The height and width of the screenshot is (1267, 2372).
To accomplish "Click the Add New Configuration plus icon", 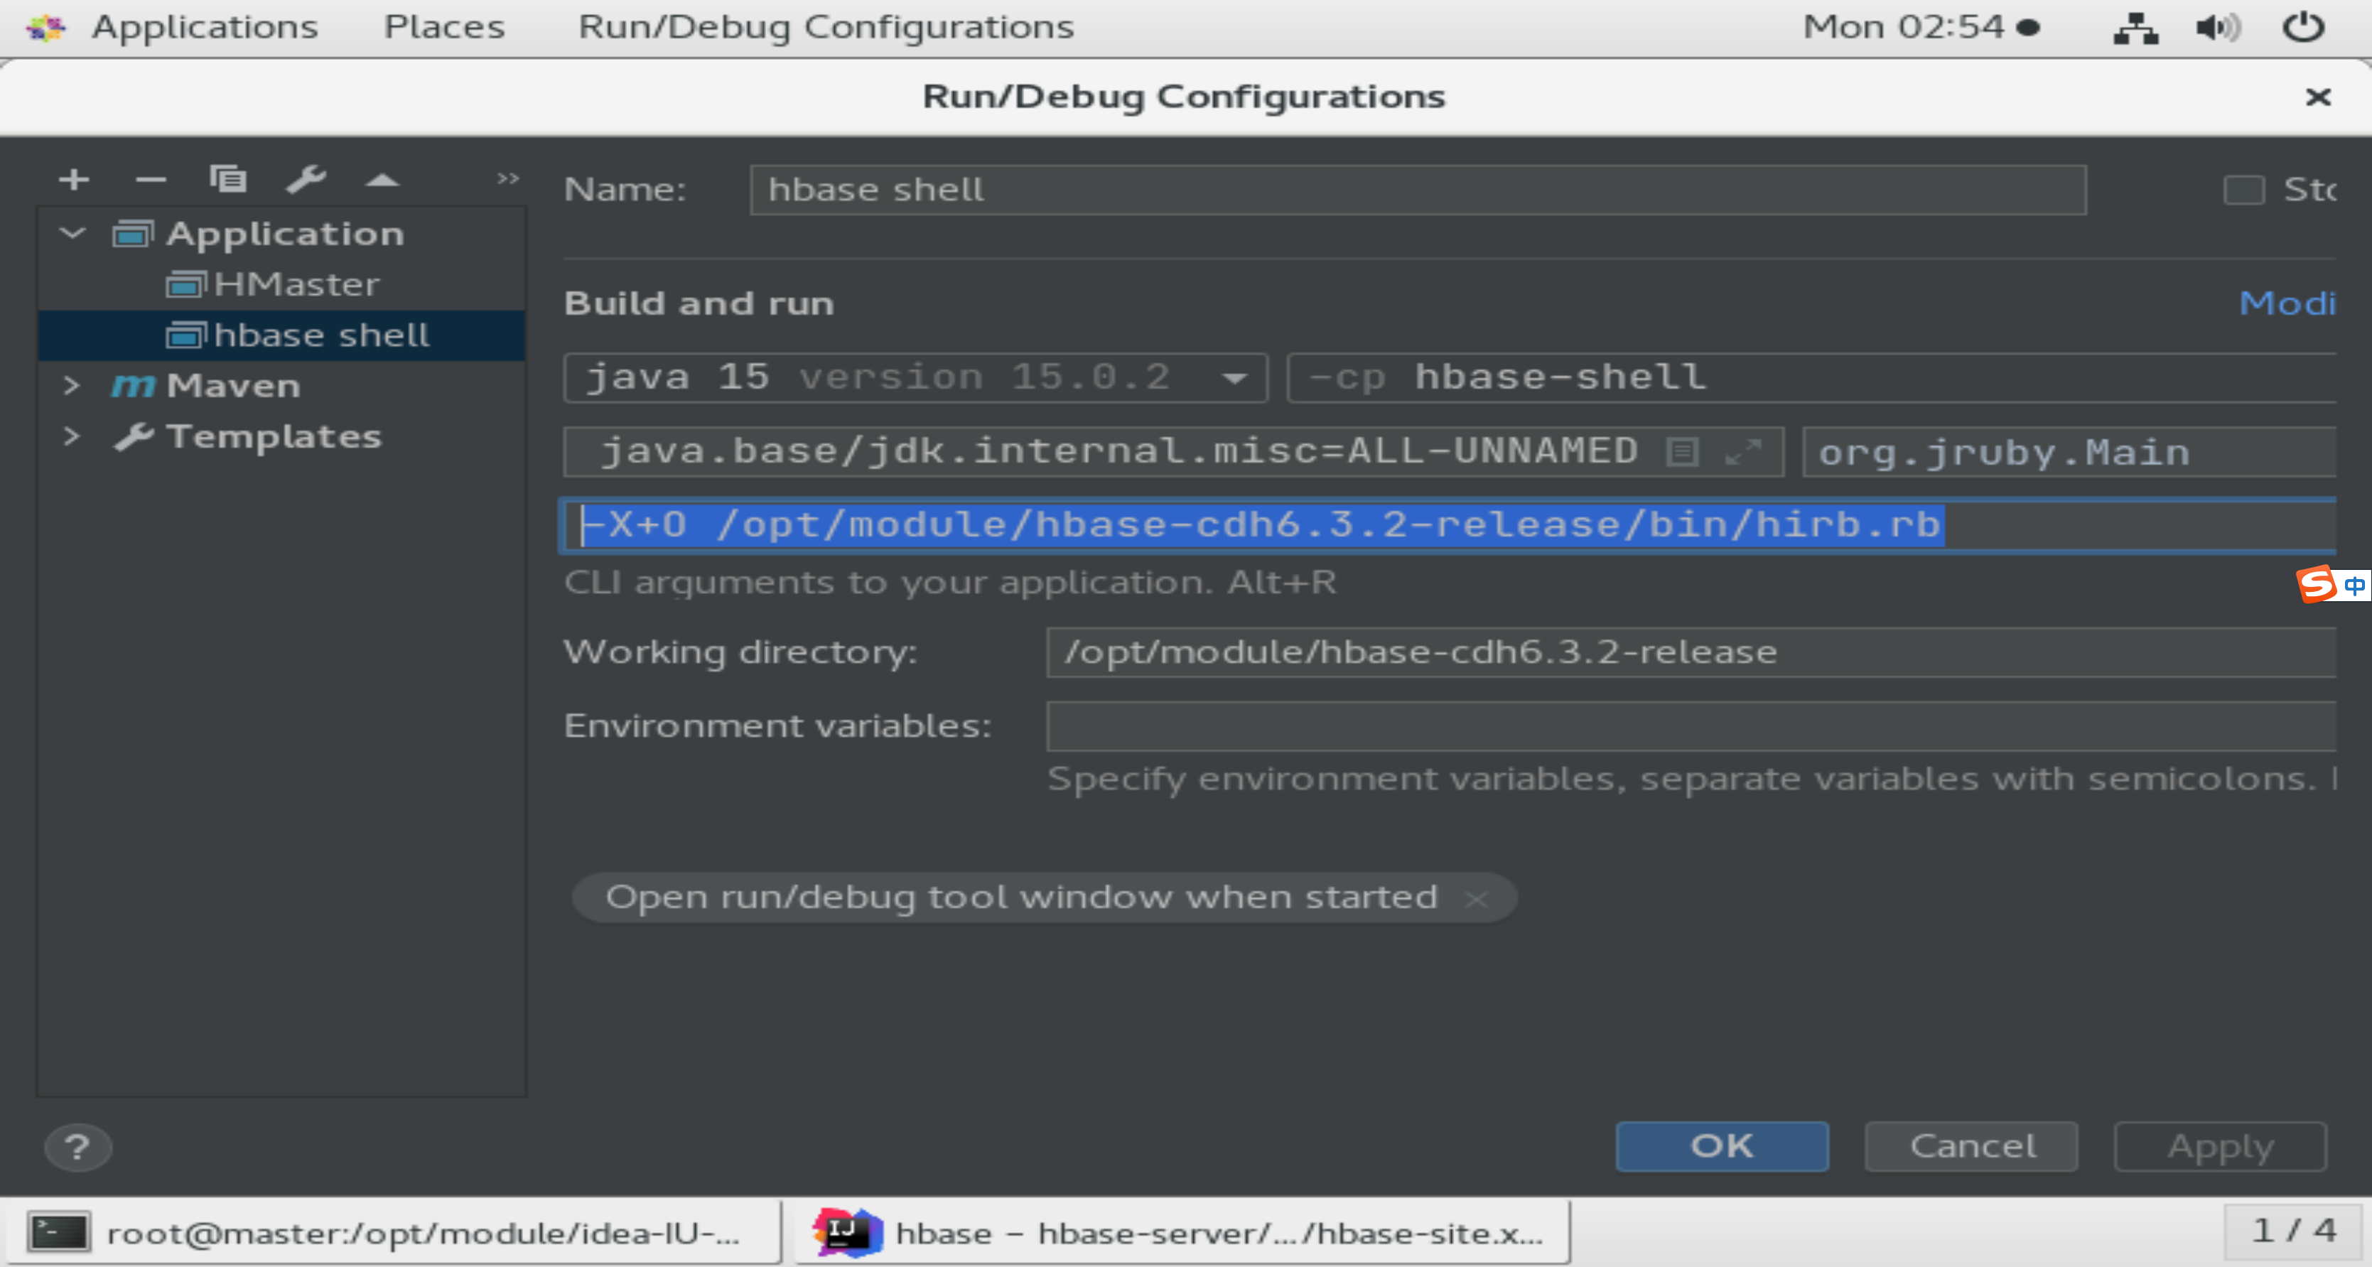I will coord(74,178).
